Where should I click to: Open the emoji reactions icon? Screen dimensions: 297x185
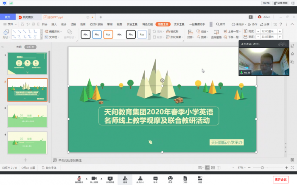[170, 179]
